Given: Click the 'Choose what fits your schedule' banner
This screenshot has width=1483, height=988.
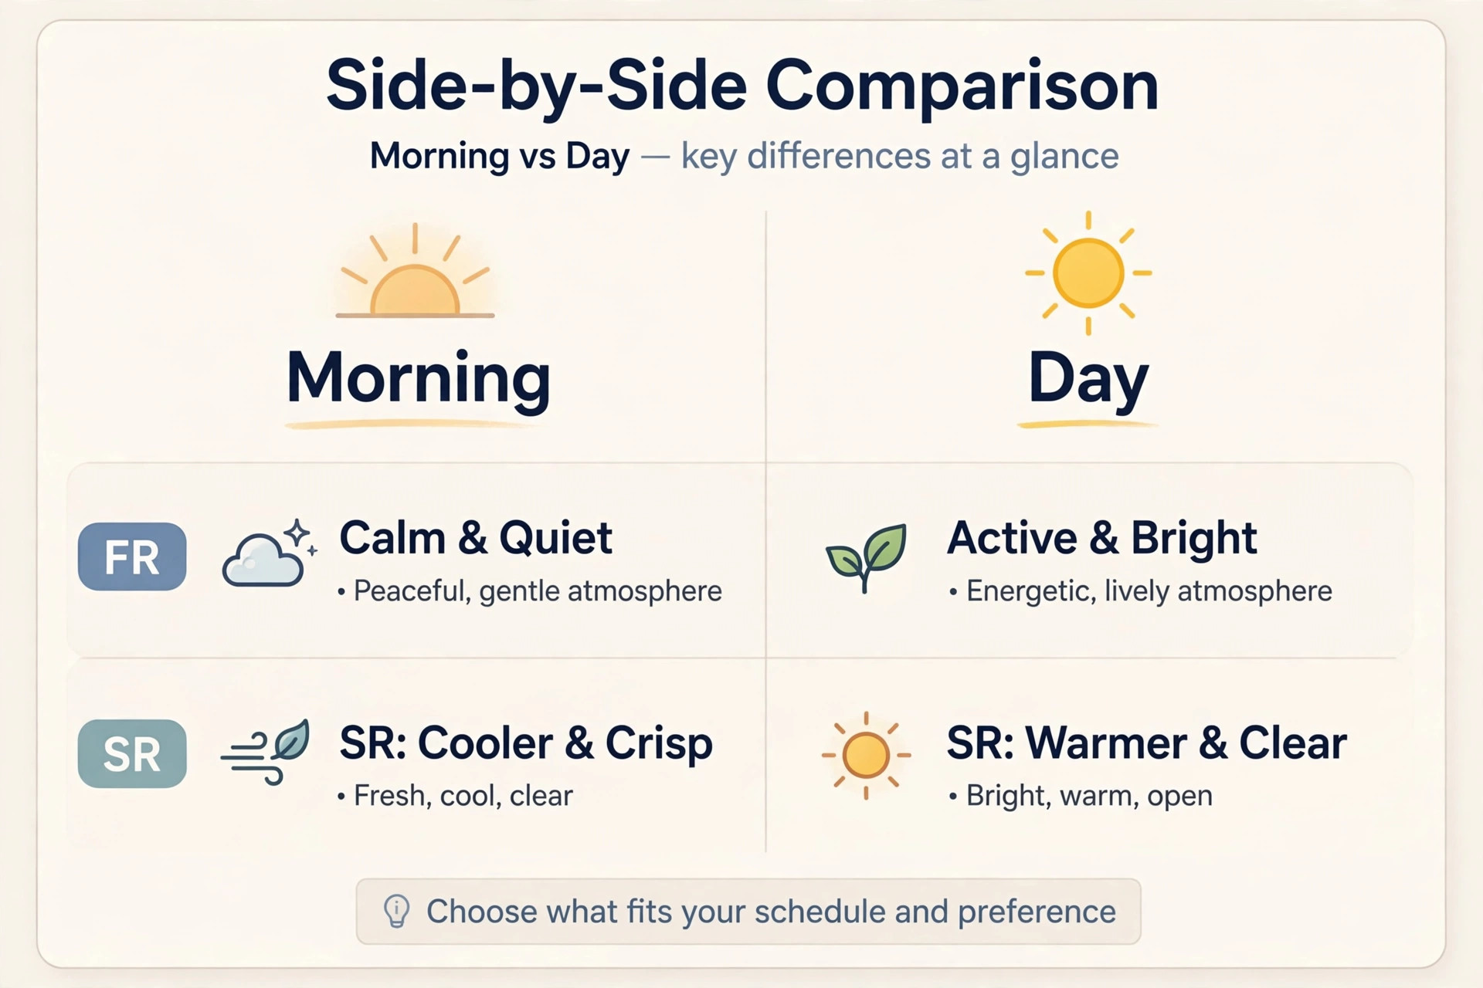Looking at the screenshot, I should click(x=748, y=912).
